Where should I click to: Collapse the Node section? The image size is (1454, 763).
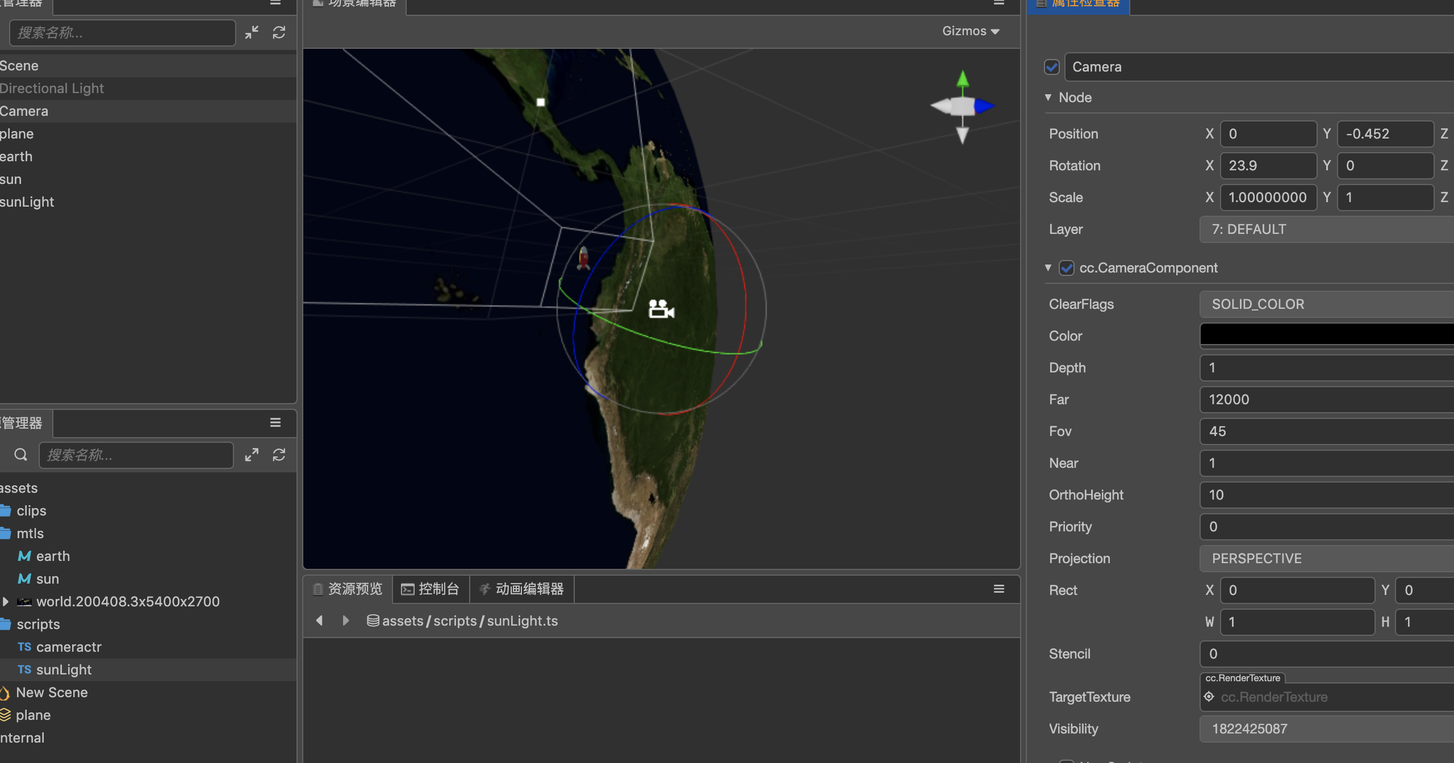[x=1048, y=97]
